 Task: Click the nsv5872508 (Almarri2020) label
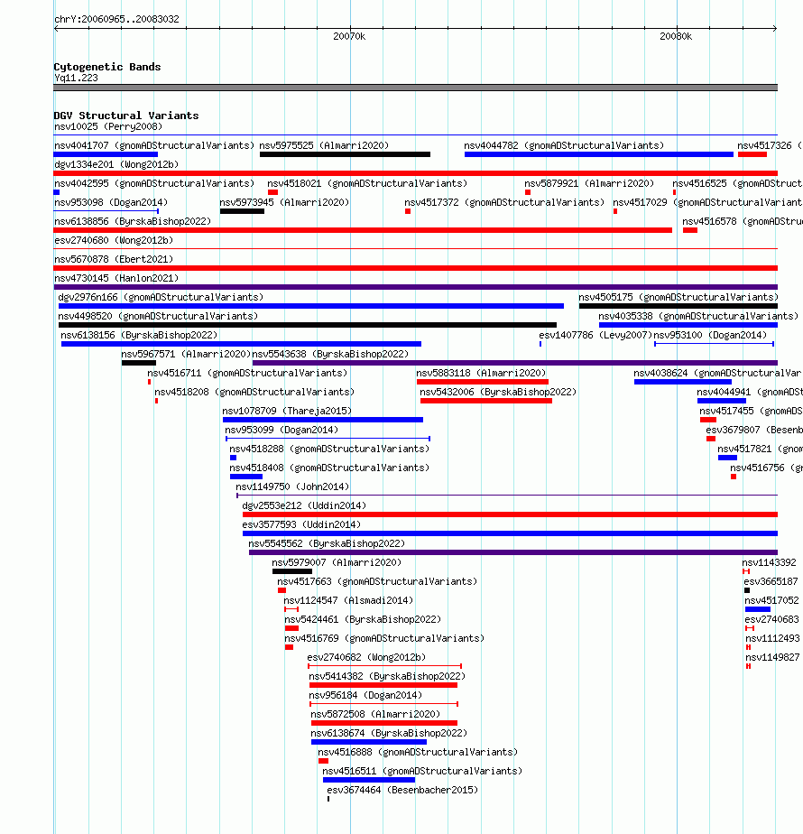pyautogui.click(x=375, y=714)
